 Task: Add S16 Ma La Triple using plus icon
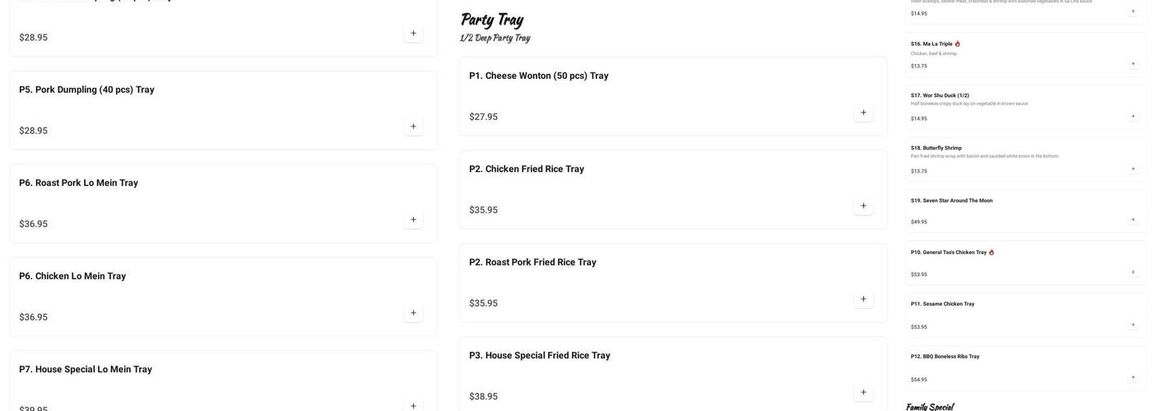[x=1133, y=63]
